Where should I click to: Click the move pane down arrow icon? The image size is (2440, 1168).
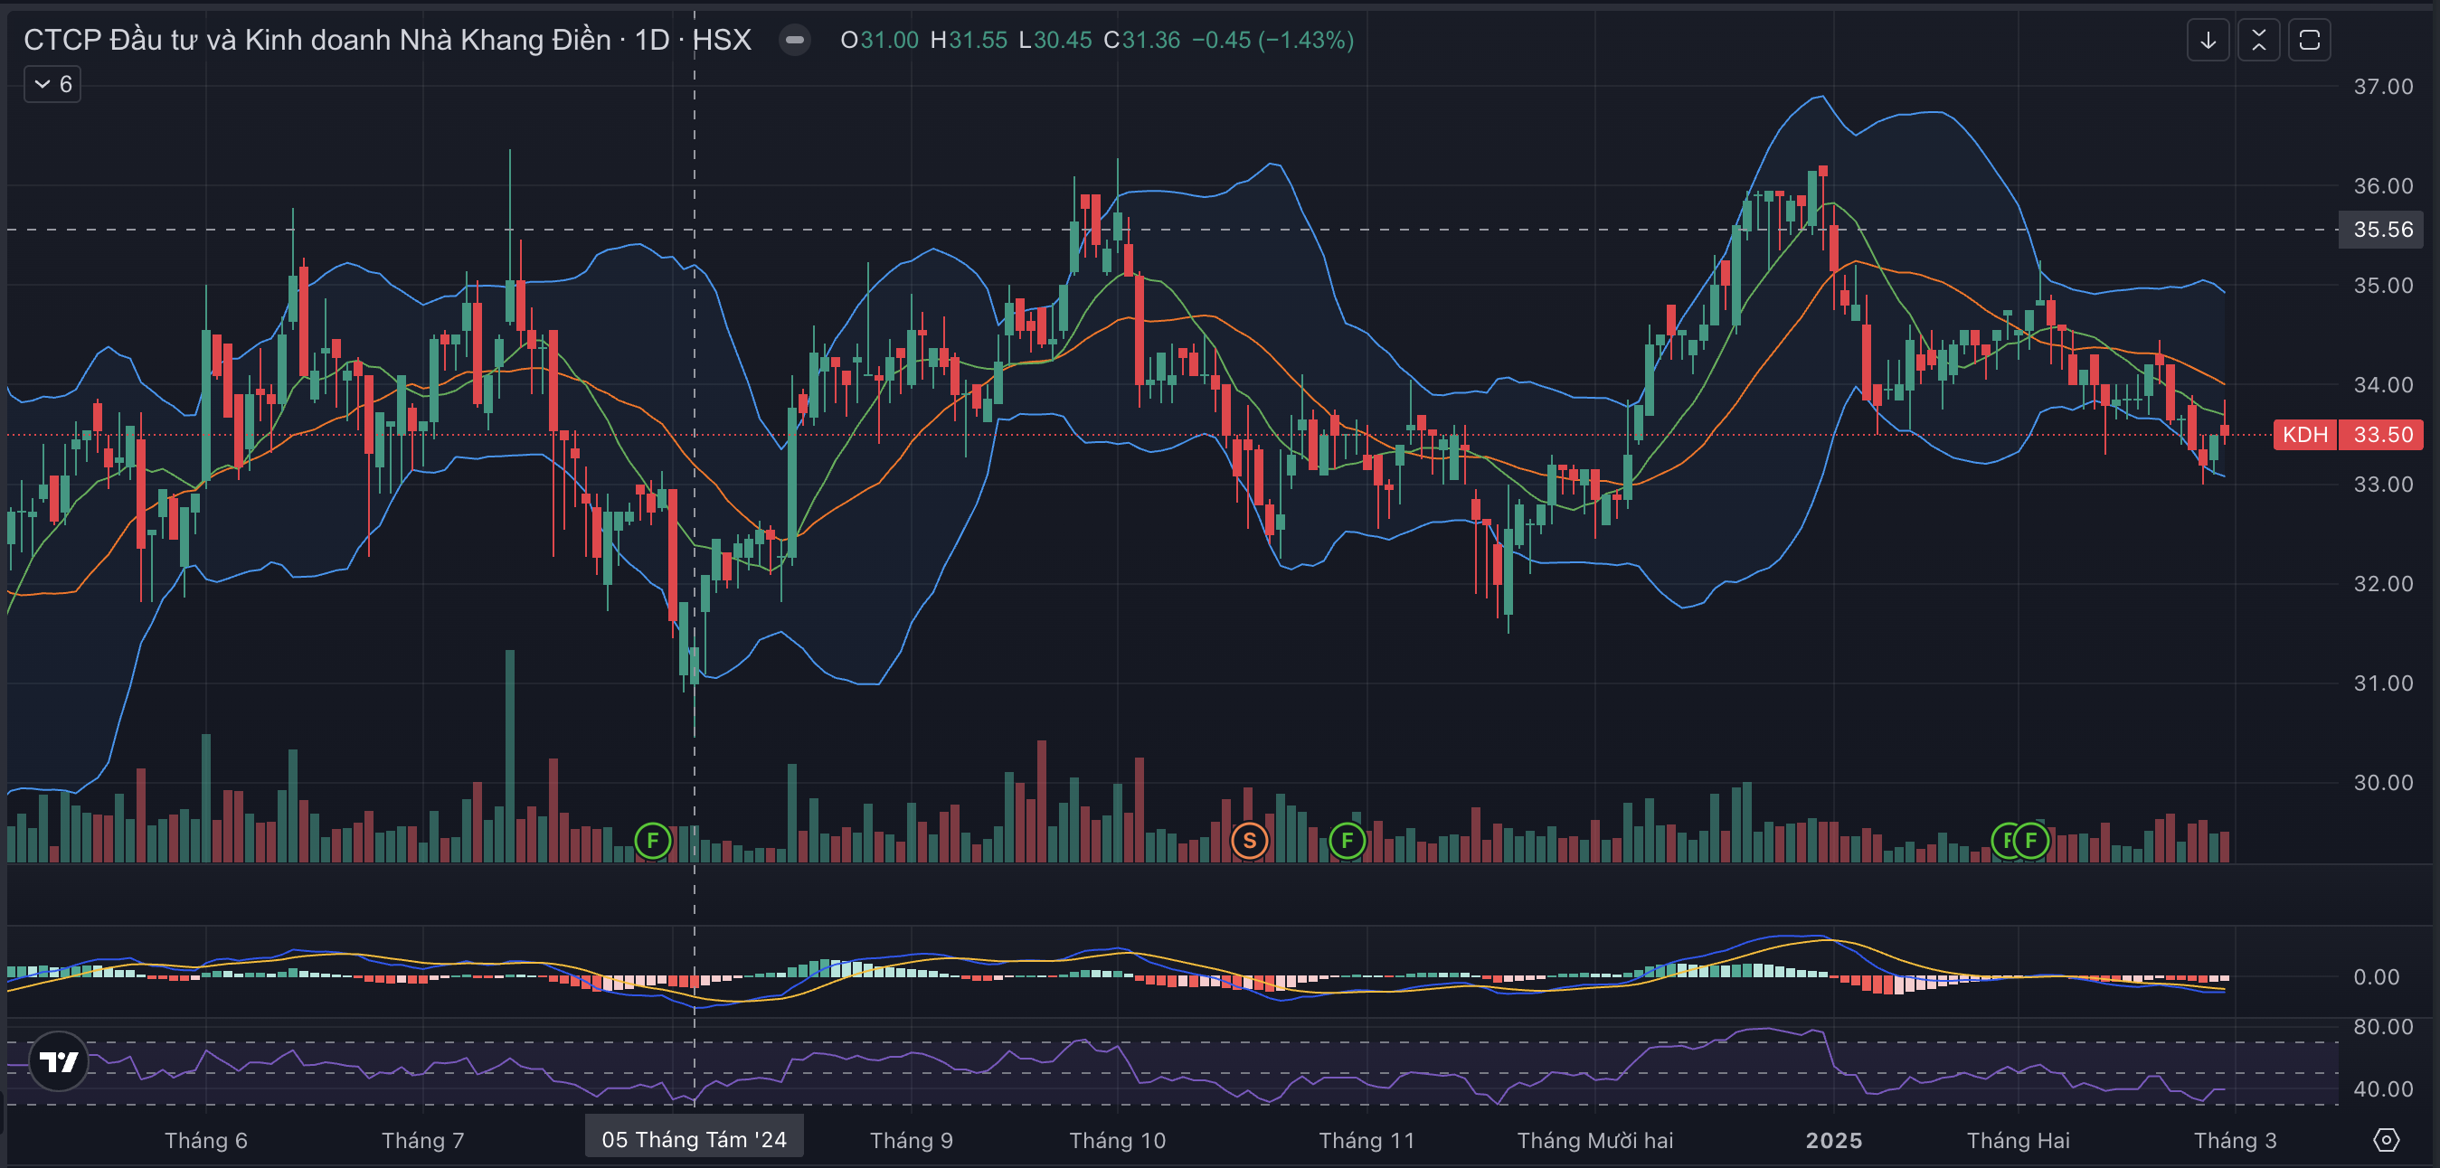[x=2207, y=40]
